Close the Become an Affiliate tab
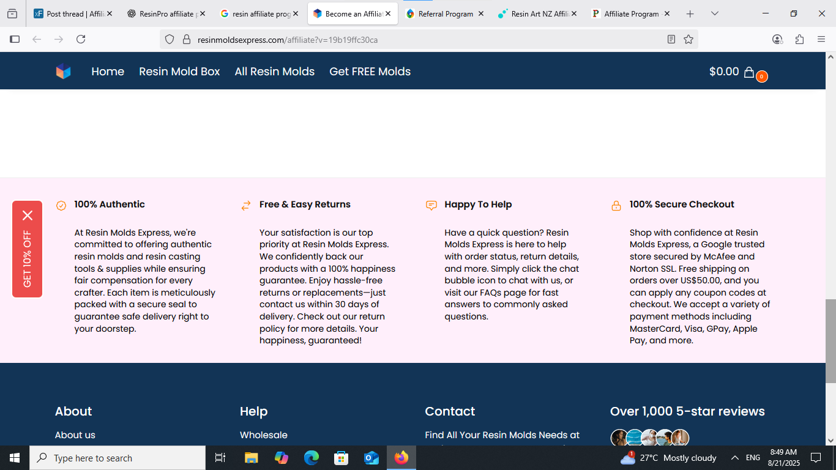This screenshot has height=470, width=836. pyautogui.click(x=388, y=13)
